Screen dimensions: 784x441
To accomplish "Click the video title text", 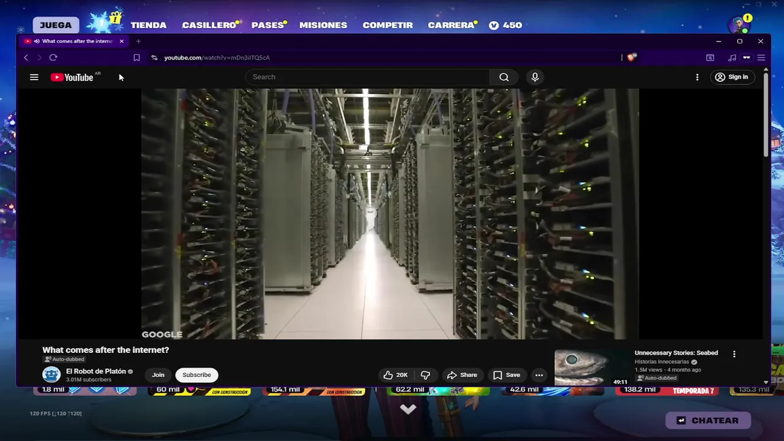I will (x=105, y=350).
